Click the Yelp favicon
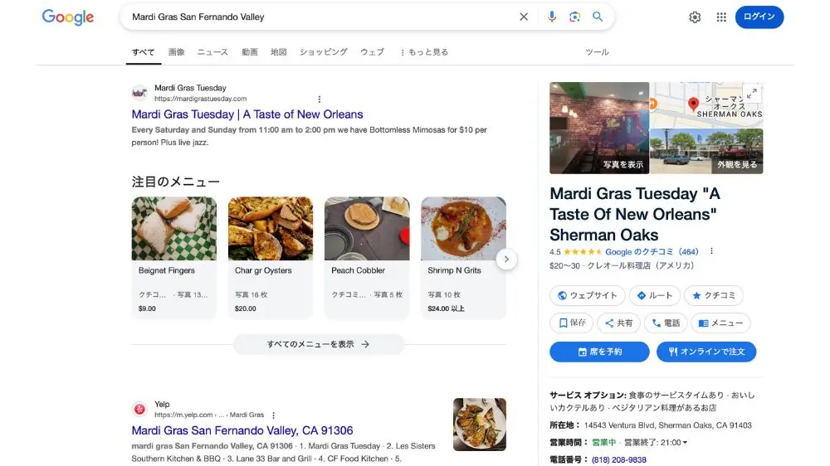This screenshot has height=466, width=830. [139, 409]
